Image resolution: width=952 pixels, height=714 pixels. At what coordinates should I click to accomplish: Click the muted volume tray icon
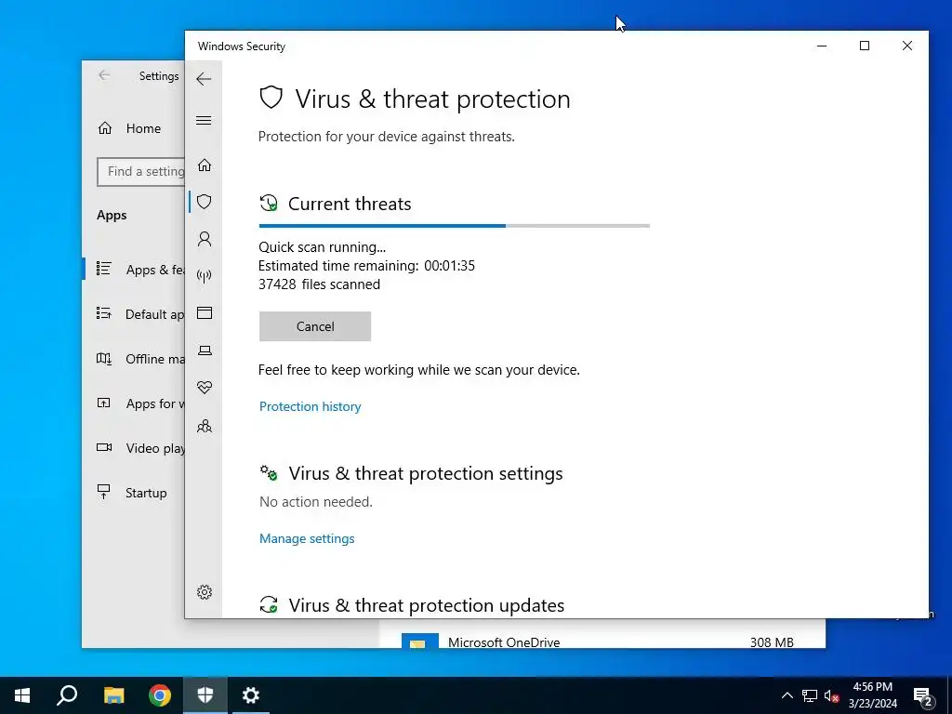click(x=831, y=695)
